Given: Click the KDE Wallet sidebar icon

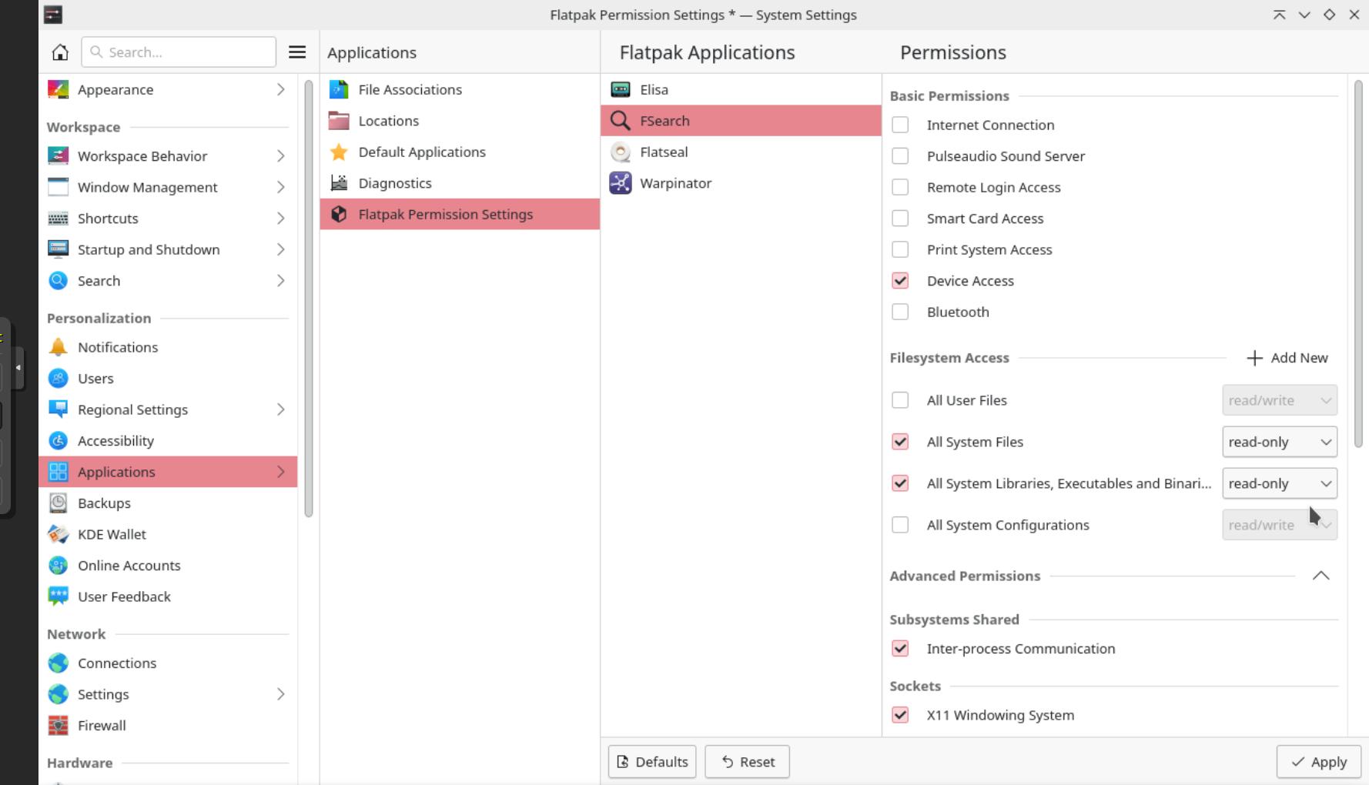Looking at the screenshot, I should click(x=58, y=533).
